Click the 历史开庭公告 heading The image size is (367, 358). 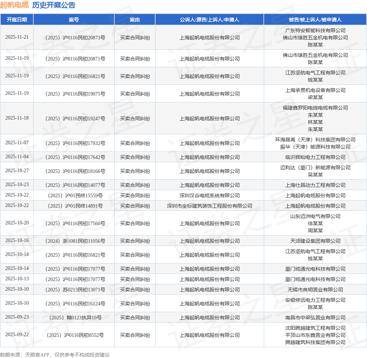coord(54,5)
